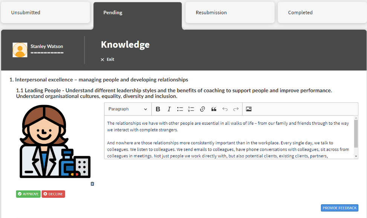This screenshot has width=367, height=218.
Task: Open the Paragraph style dropdown
Action: click(127, 109)
